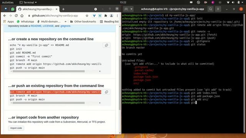Click '.gitignore' in Terminal untracked files
The width and height of the screenshot is (246, 138).
(141, 67)
